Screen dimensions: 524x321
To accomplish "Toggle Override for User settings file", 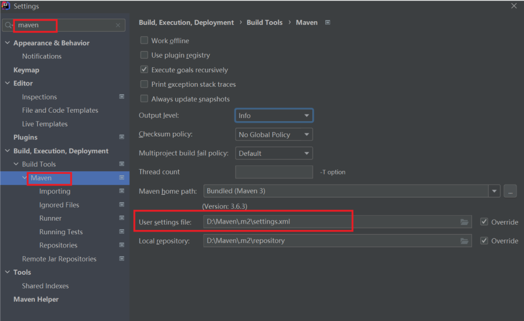I will (484, 222).
